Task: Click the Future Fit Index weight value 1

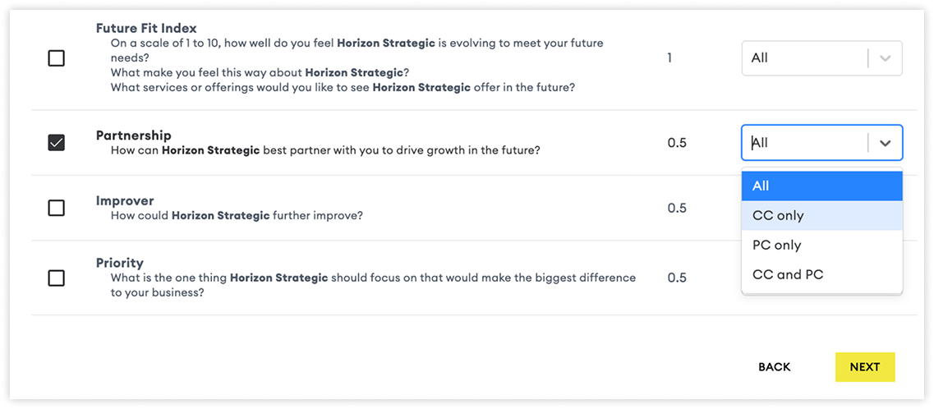Action: [669, 58]
